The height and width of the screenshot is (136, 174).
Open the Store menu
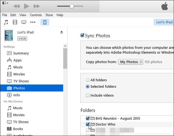[49, 15]
